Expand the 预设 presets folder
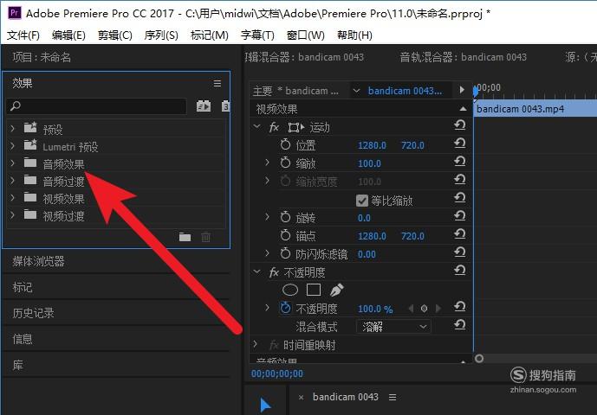Image resolution: width=597 pixels, height=415 pixels. 13,129
